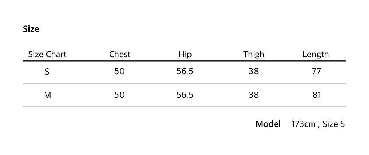369x155 pixels.
Task: Click the Chest value in the S row
Action: (120, 71)
